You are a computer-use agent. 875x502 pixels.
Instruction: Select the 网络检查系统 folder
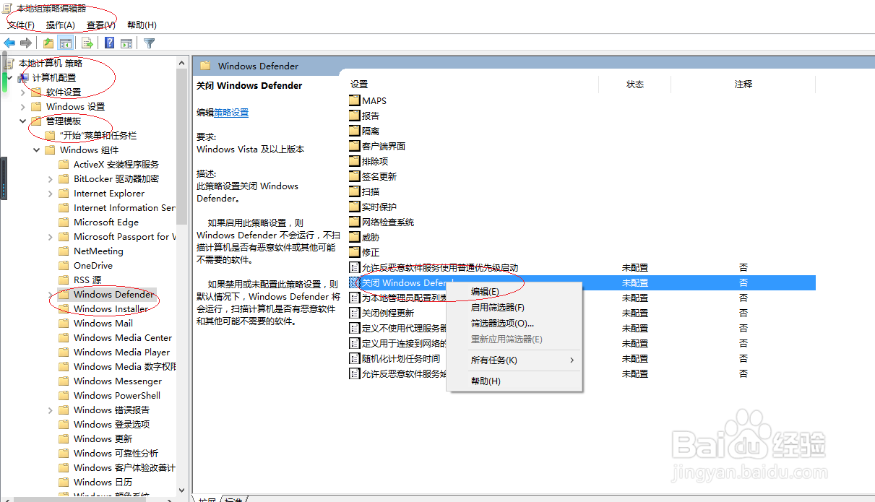click(x=382, y=222)
